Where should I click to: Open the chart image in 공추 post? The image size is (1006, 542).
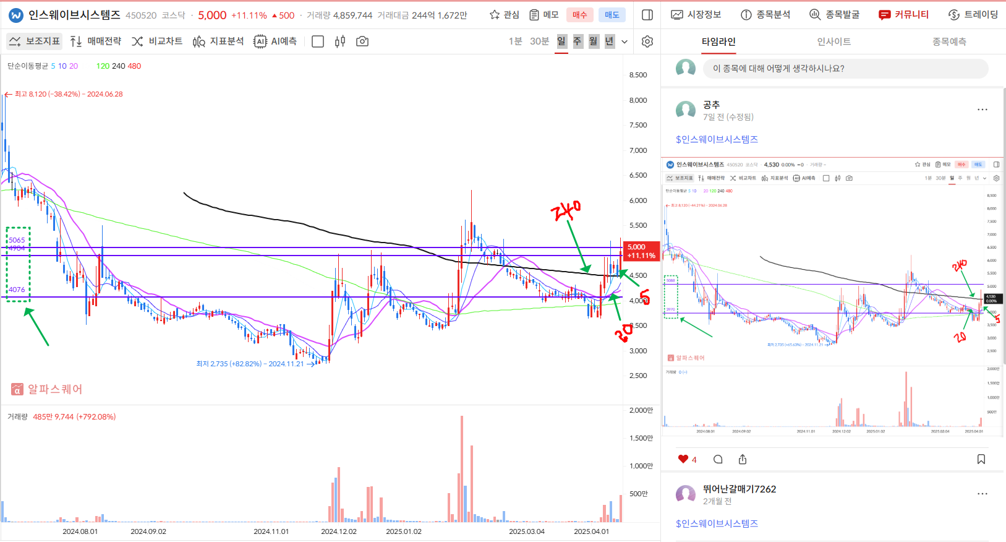click(832, 297)
